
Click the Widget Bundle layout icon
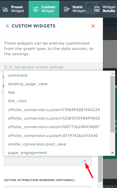click(x=97, y=9)
